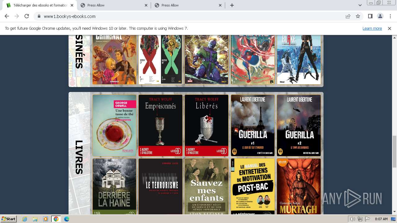Open Windows Media Player from taskbar
Screen dimensions: 397x223
[46, 219]
